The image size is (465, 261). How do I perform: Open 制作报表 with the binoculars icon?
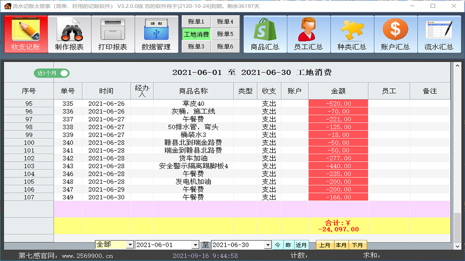69,34
